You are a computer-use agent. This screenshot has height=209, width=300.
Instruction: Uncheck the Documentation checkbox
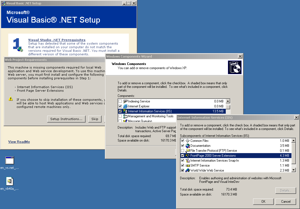[182, 146]
